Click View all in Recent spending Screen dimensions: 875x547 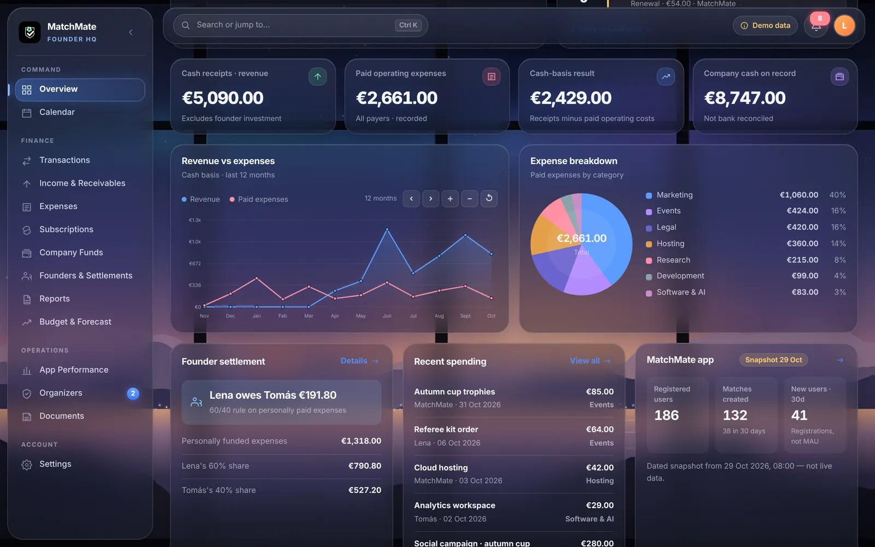pos(590,361)
